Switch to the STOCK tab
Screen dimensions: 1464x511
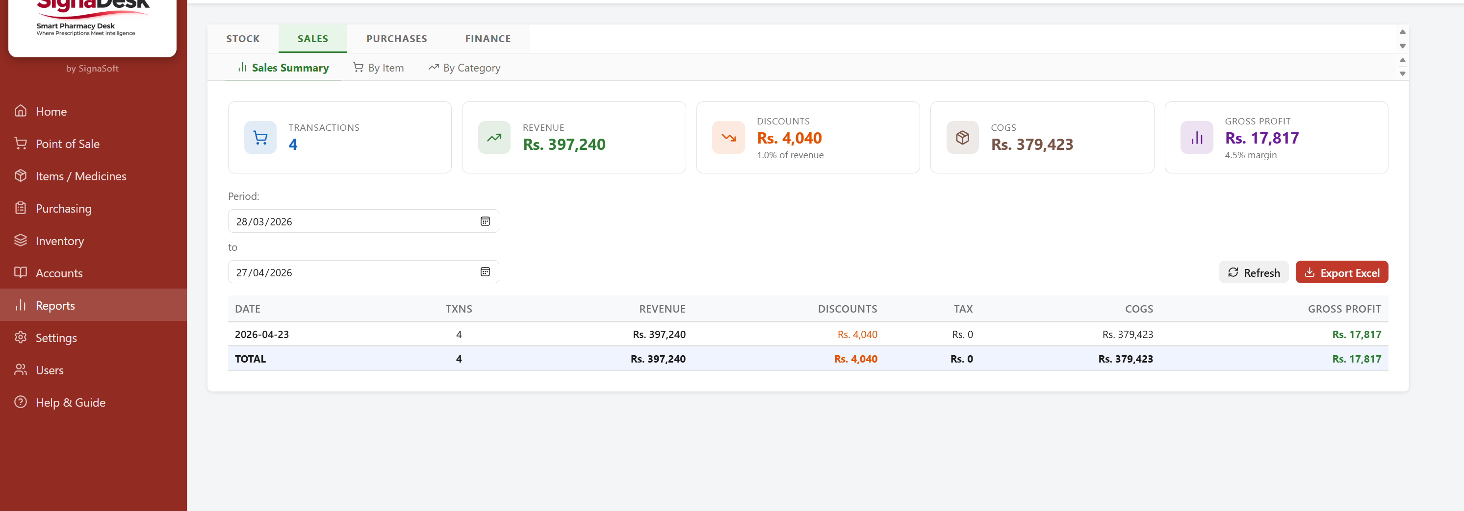pyautogui.click(x=243, y=39)
